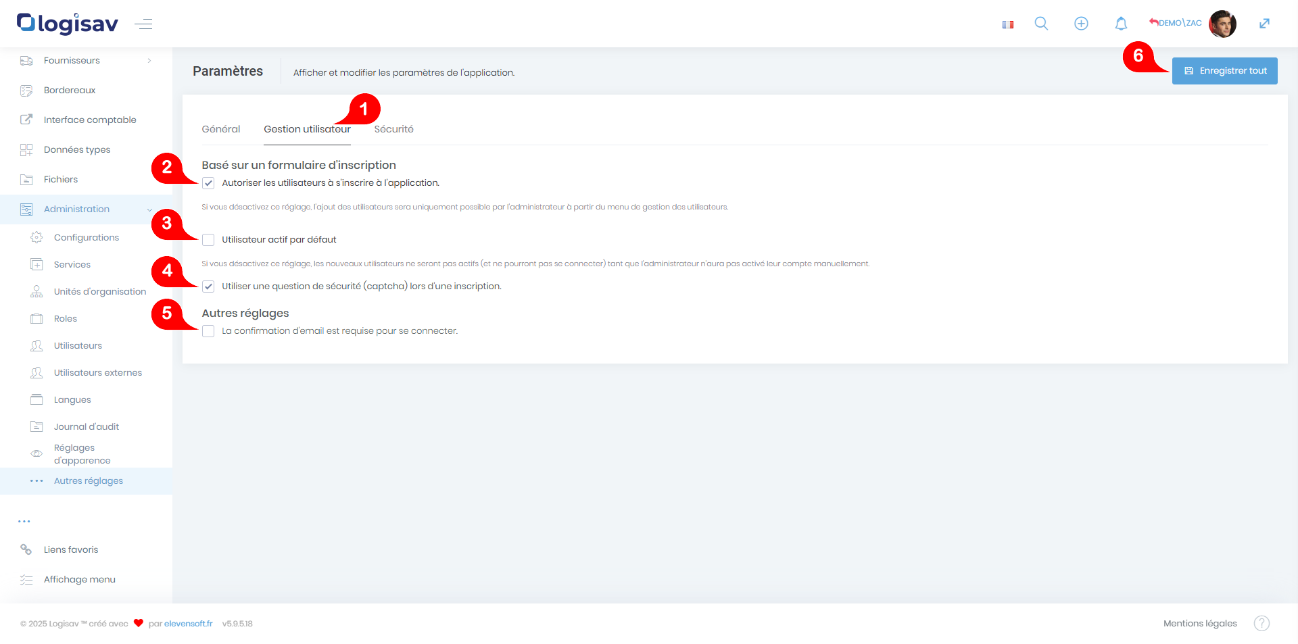
Task: Open the notifications bell icon
Action: pos(1121,24)
